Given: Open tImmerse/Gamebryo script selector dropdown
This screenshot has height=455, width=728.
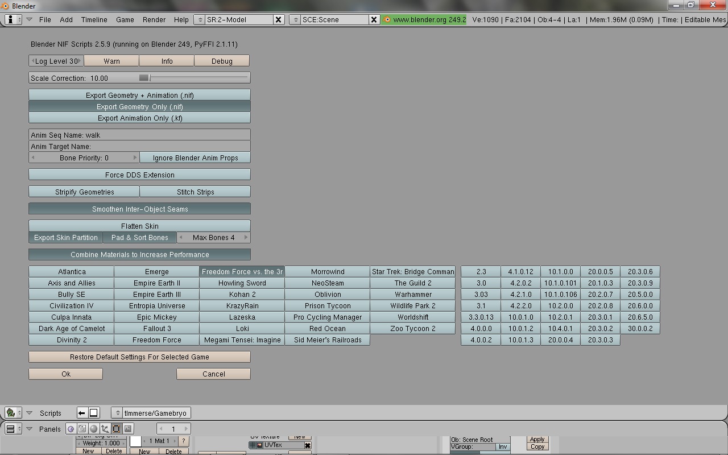Looking at the screenshot, I should (117, 413).
